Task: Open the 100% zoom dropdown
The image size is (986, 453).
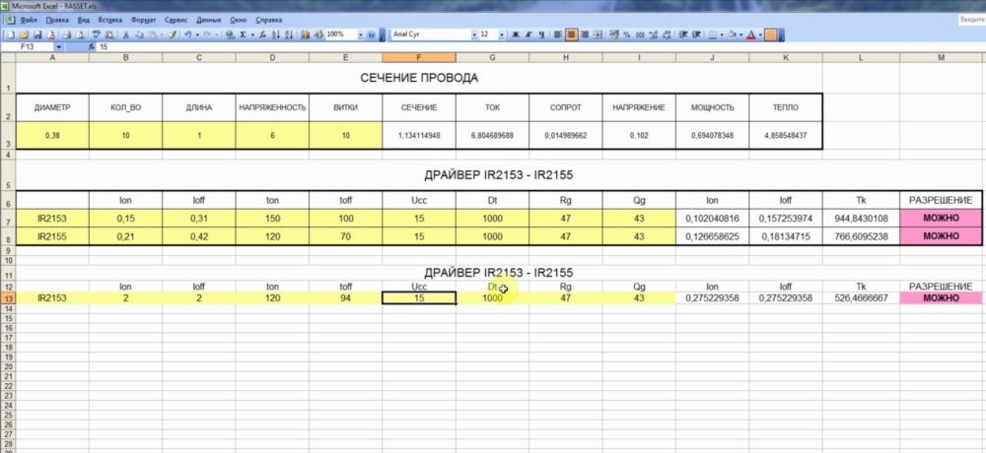Action: coord(360,34)
